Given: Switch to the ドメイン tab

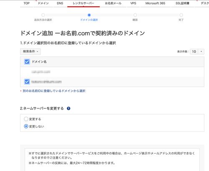Looking at the screenshot, I should (43, 3).
